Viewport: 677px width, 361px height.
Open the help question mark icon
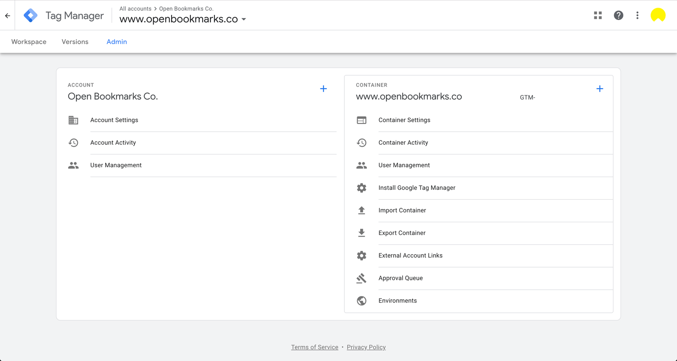[618, 15]
